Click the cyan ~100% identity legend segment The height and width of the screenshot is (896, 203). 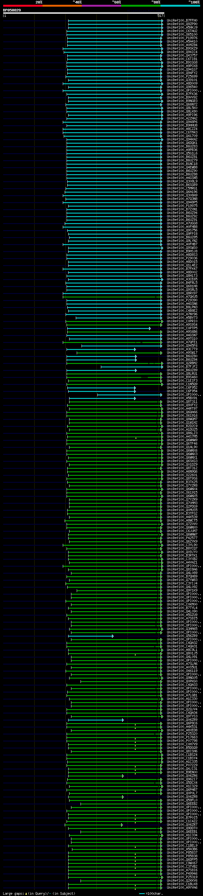tap(180, 6)
